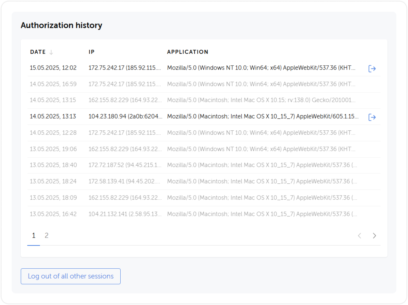Go to next page arrow

pos(374,236)
